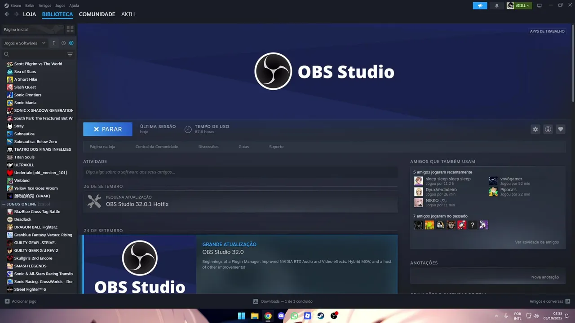Click Nova anotação button
The height and width of the screenshot is (323, 575).
coord(545,277)
